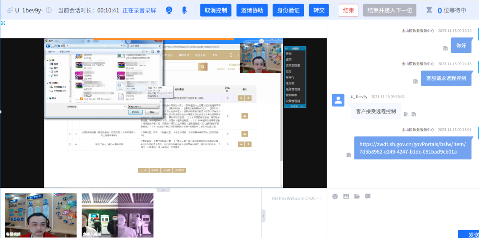Screen dimensions: 479x238
Task: Click the send file folder icon
Action: (x=357, y=196)
